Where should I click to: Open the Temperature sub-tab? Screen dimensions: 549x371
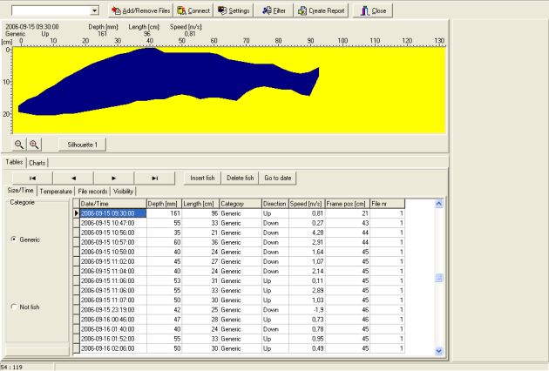[x=56, y=191]
